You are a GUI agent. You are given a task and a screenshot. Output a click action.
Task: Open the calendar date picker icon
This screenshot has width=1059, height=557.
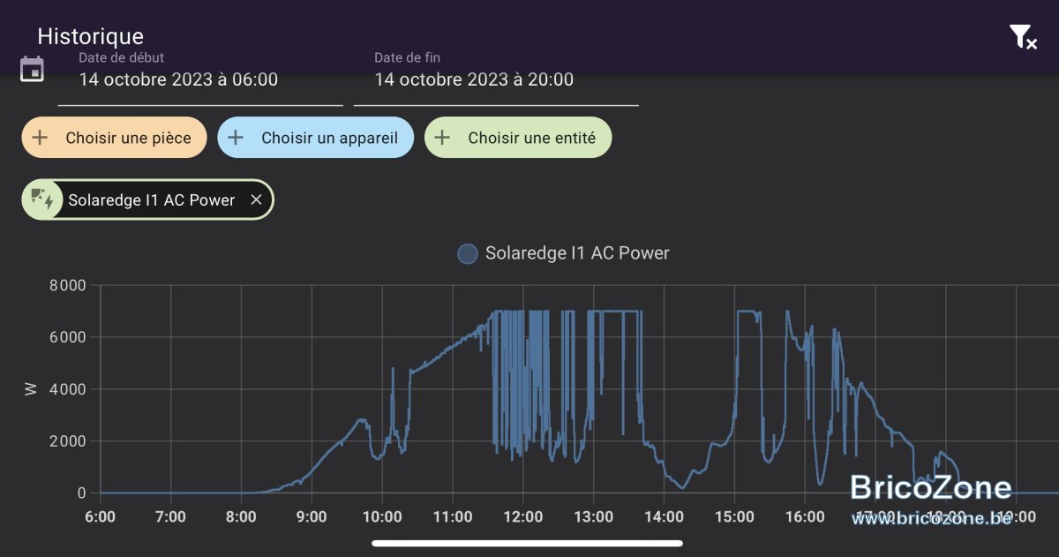pos(32,69)
